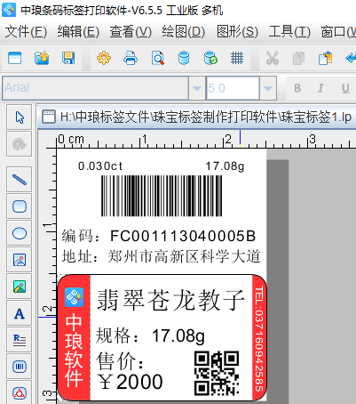Select the barcode drawing tool

[20, 367]
